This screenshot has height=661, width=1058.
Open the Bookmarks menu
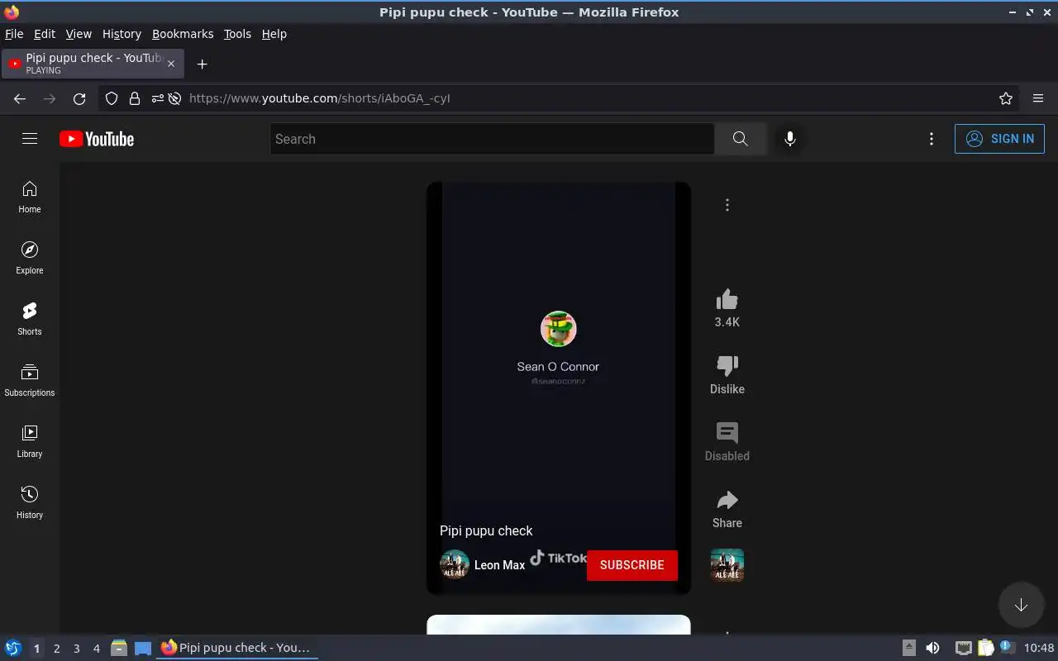click(x=183, y=34)
